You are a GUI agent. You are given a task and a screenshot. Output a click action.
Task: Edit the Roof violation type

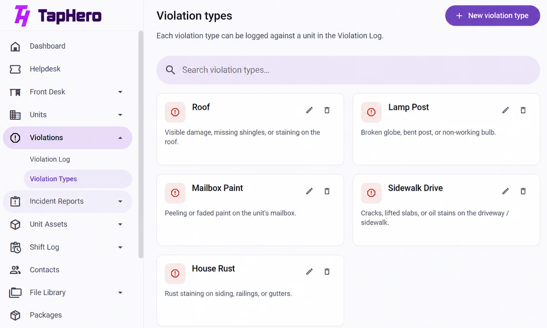309,110
